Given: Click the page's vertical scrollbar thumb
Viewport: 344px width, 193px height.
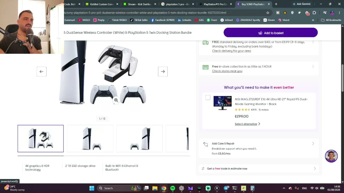Looking at the screenshot, I should tap(342, 78).
